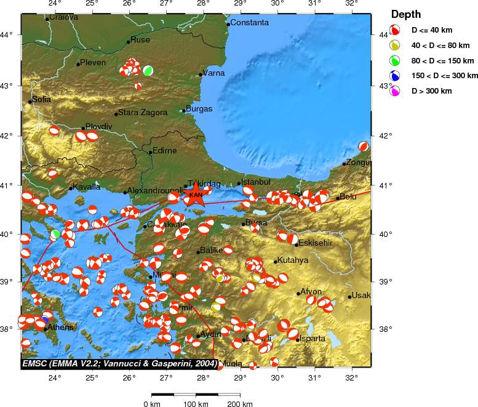This screenshot has width=478, height=407.
Task: Click the blue 150 < D <= 300 km symbol
Action: pos(395,76)
